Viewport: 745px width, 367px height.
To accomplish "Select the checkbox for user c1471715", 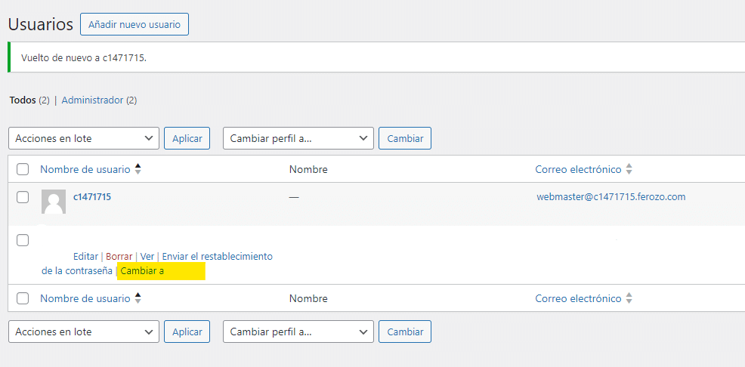I will pos(23,197).
